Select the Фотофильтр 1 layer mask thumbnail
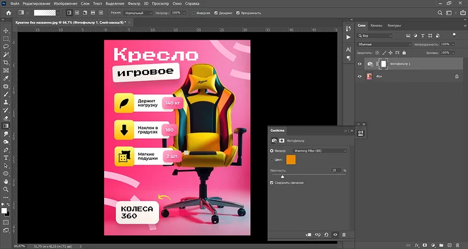Image resolution: width=468 pixels, height=249 pixels. tap(384, 64)
